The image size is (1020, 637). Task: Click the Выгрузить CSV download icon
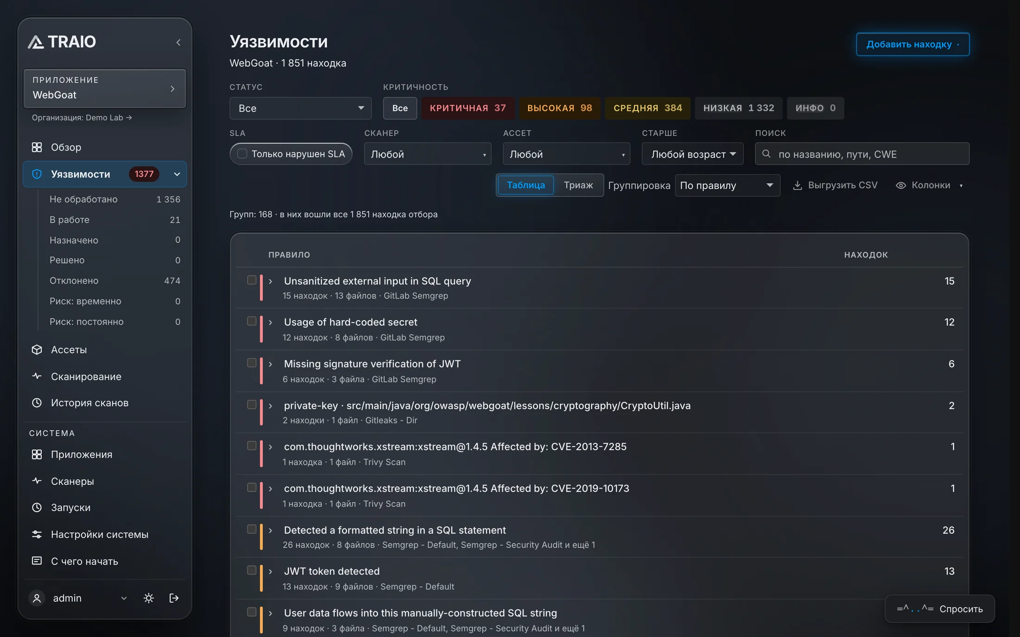(797, 185)
